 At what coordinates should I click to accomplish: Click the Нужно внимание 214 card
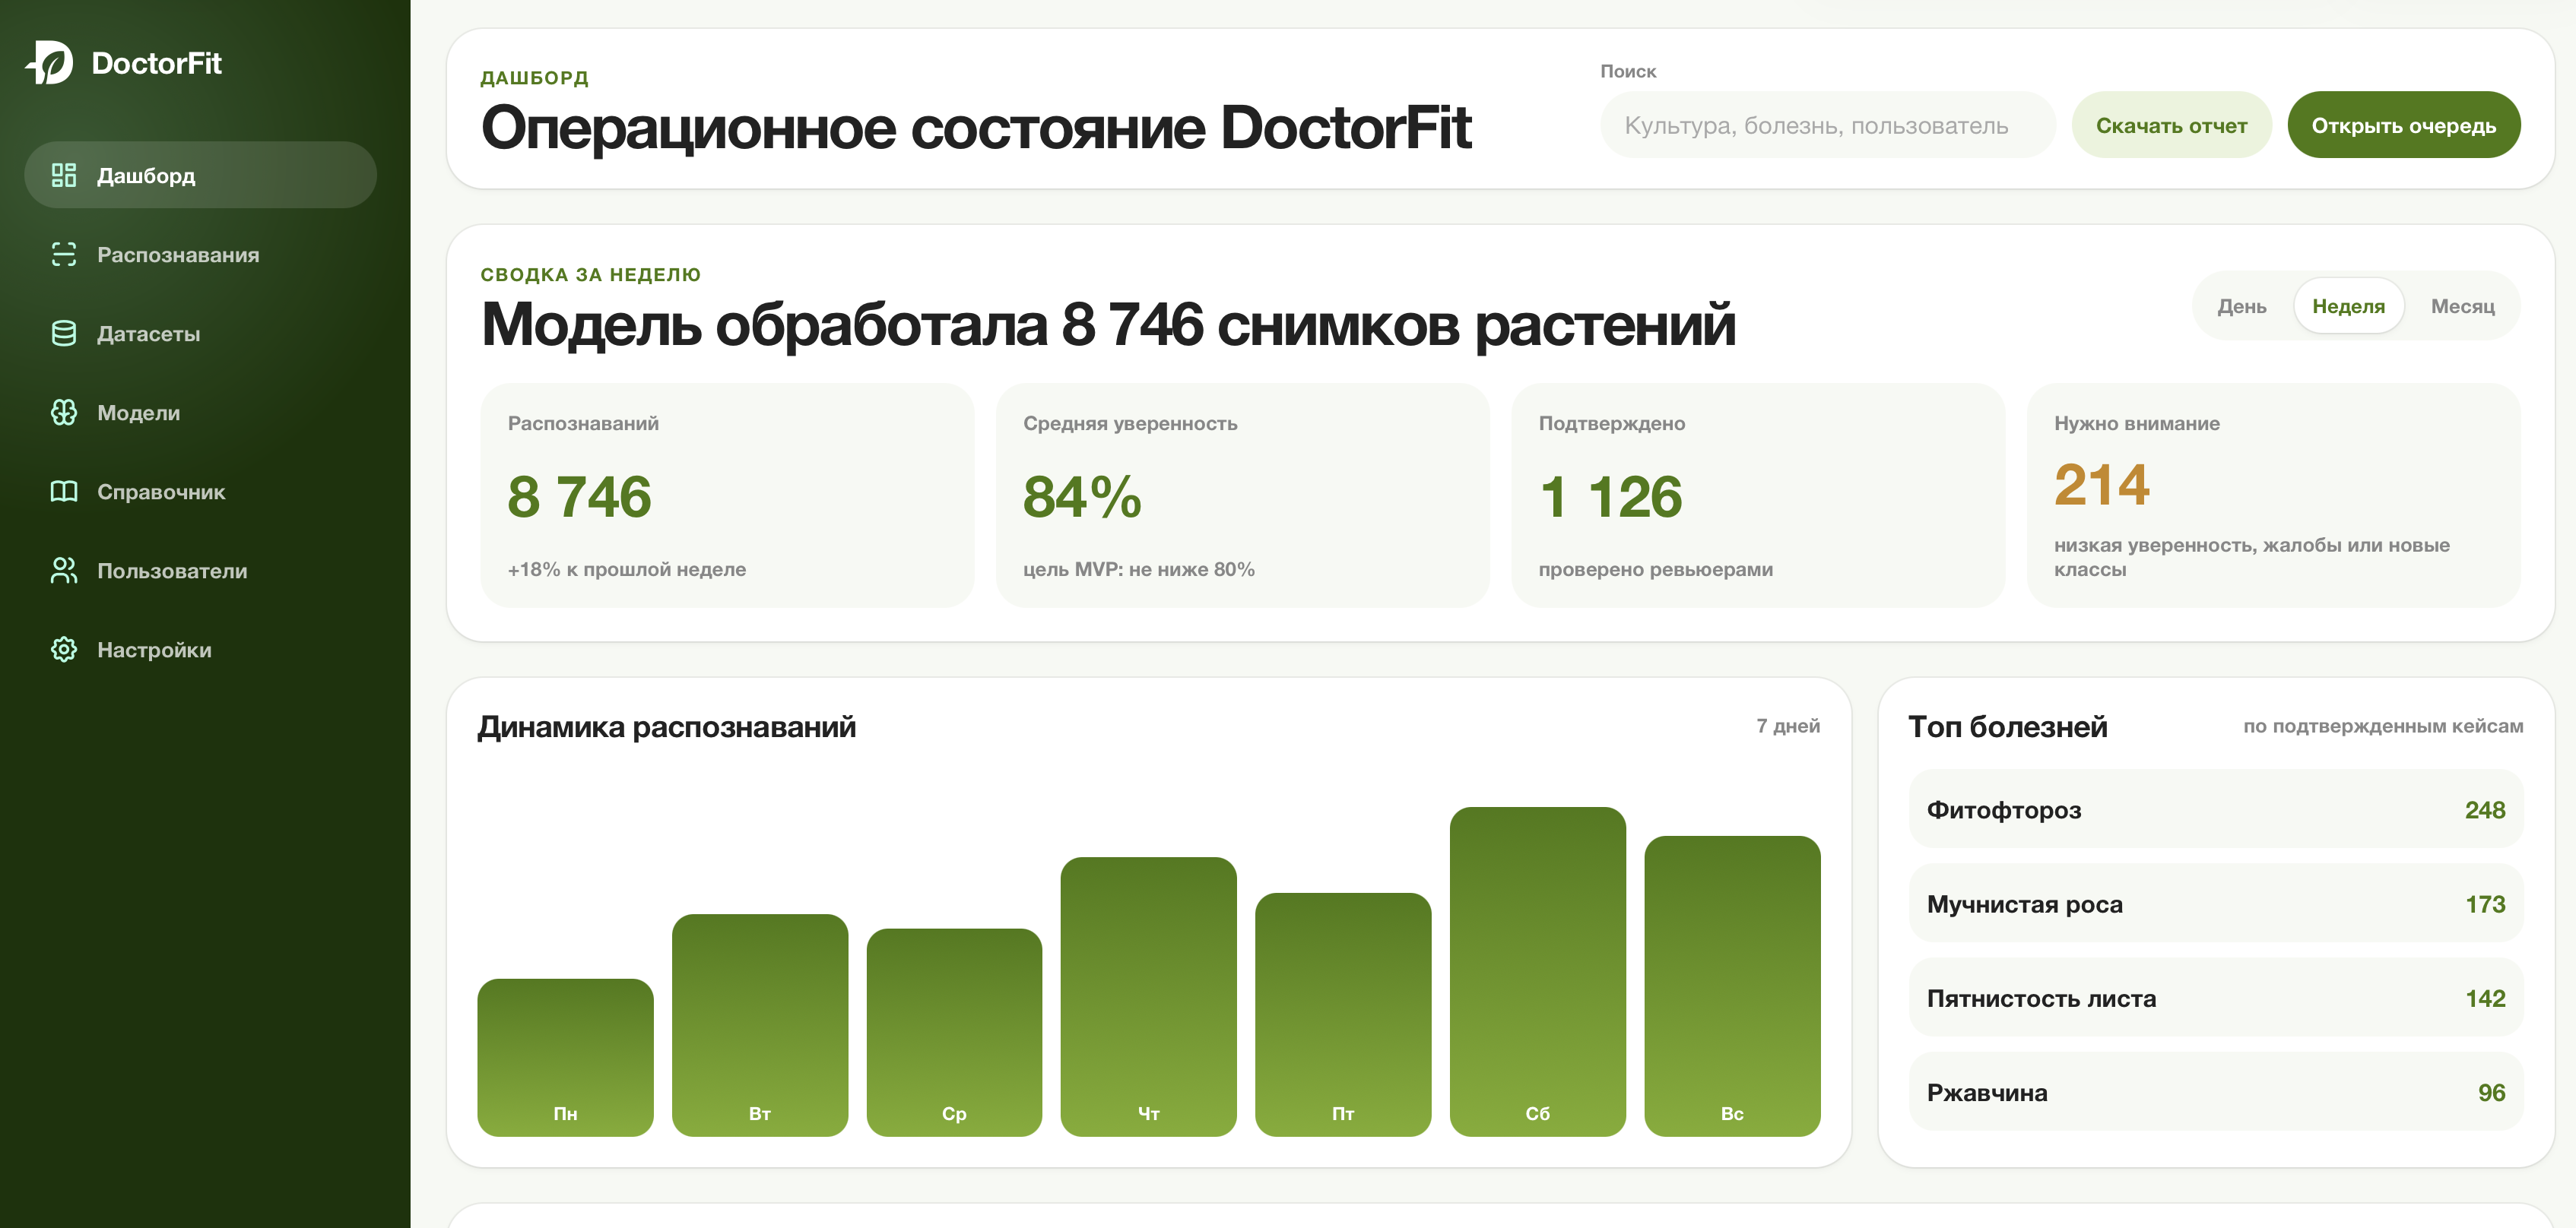click(x=2273, y=495)
